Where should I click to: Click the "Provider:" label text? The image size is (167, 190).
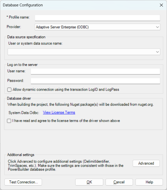pyautogui.click(x=14, y=26)
